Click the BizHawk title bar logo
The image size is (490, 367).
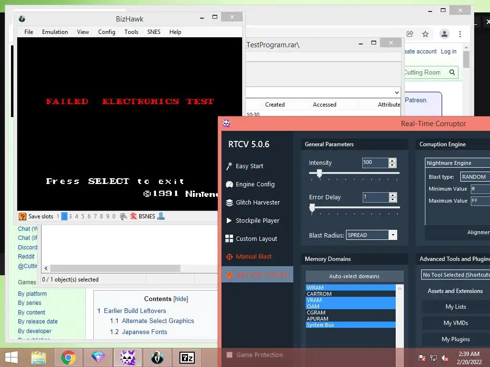[22, 19]
